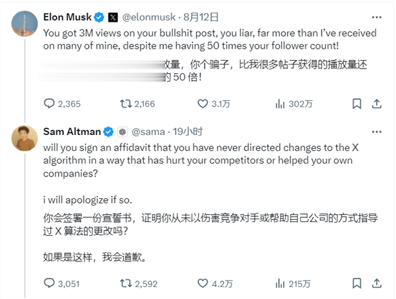
Task: Open view count on Sam Altman's post
Action: (x=279, y=283)
